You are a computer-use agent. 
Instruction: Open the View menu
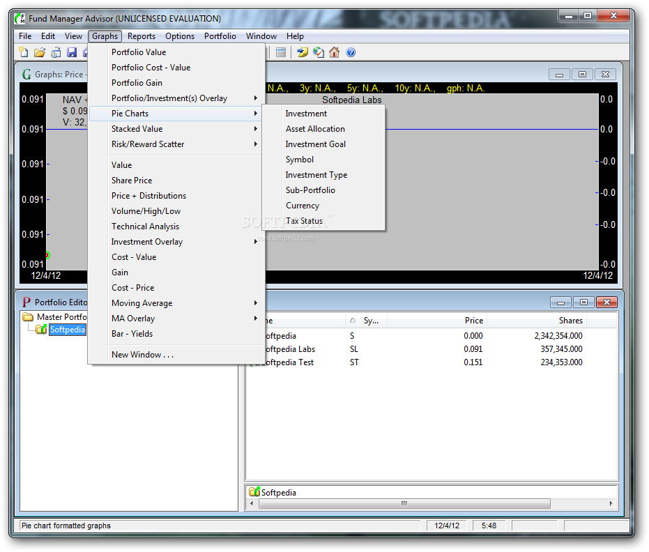[x=73, y=36]
